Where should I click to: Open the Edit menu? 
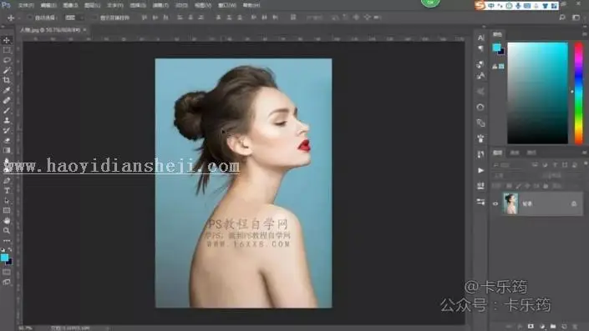click(x=48, y=6)
